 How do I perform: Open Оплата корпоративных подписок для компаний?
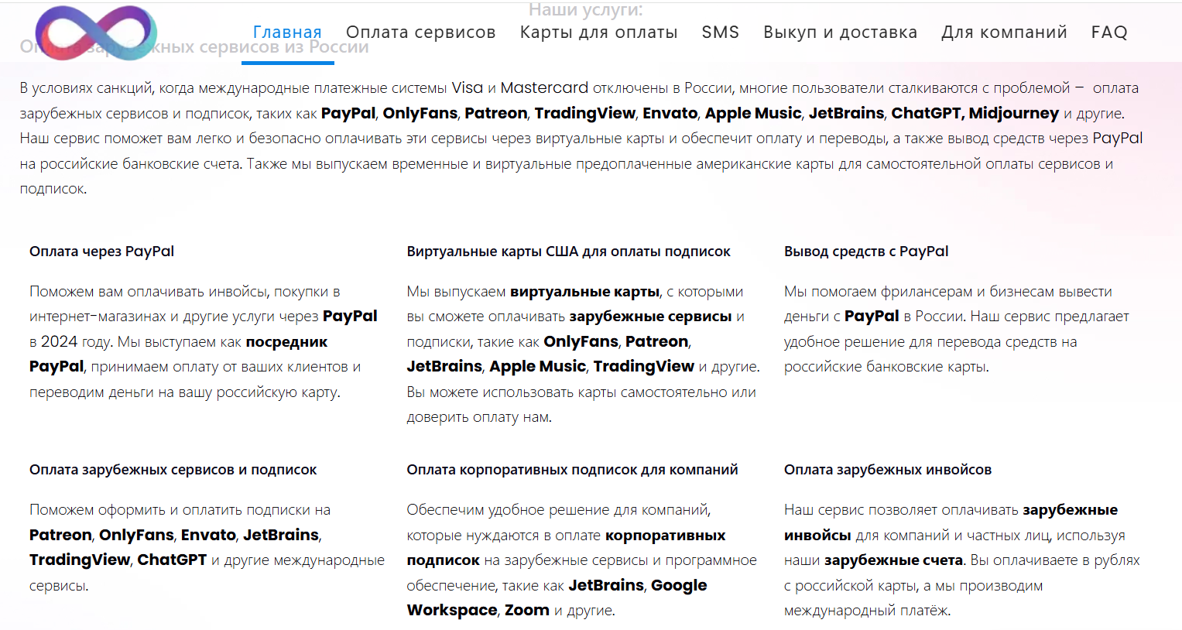572,470
